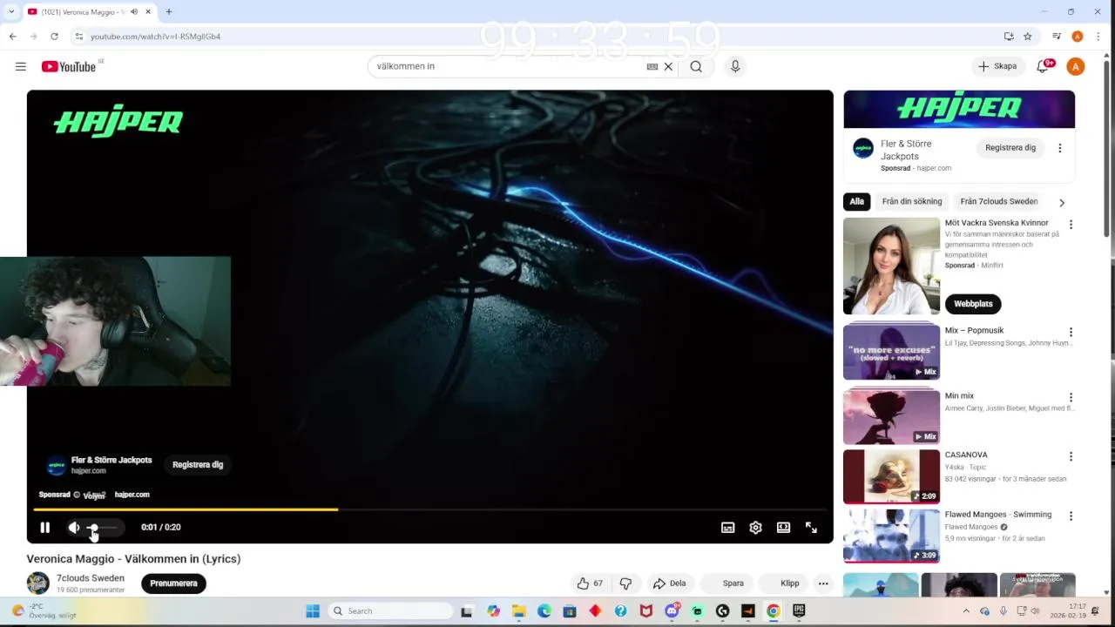Open the YouTube guide hamburger menu
Image resolution: width=1115 pixels, height=627 pixels.
click(21, 66)
